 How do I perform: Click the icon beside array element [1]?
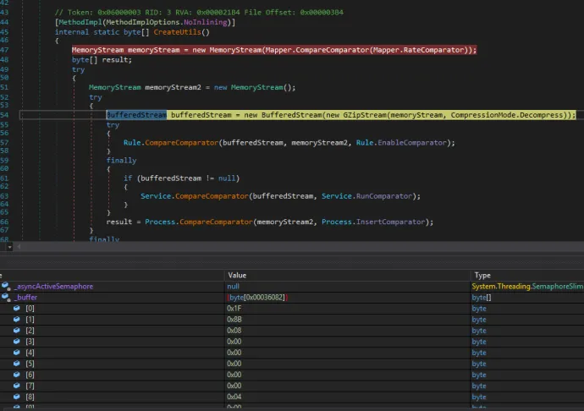click(x=17, y=320)
